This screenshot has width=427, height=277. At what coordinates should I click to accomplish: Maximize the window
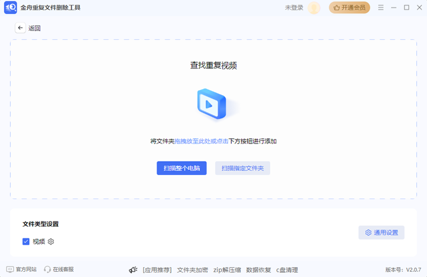(407, 7)
